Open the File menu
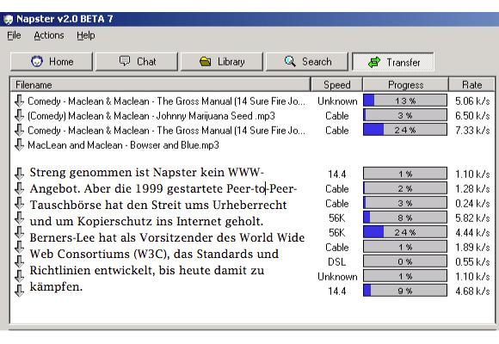This screenshot has height=344, width=499. pyautogui.click(x=14, y=35)
